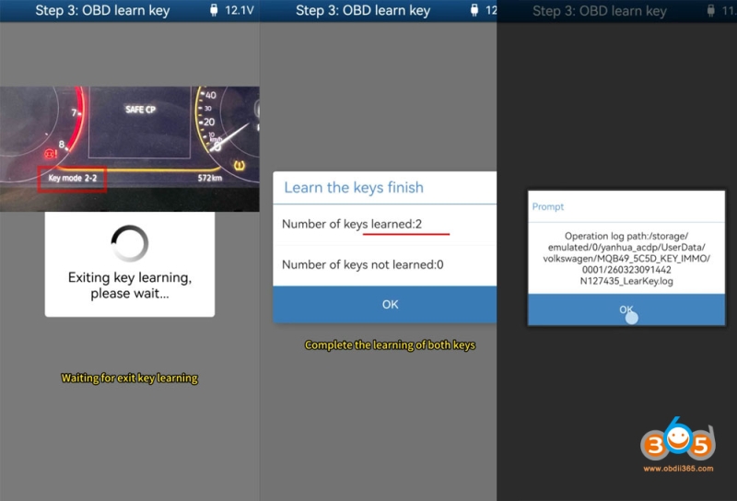Click the operation log path text
The height and width of the screenshot is (501, 737).
coord(625,261)
